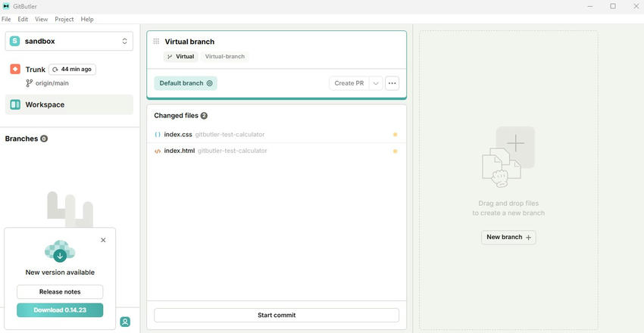The width and height of the screenshot is (644, 333).
Task: Click the index.html modified status dot
Action: point(395,151)
